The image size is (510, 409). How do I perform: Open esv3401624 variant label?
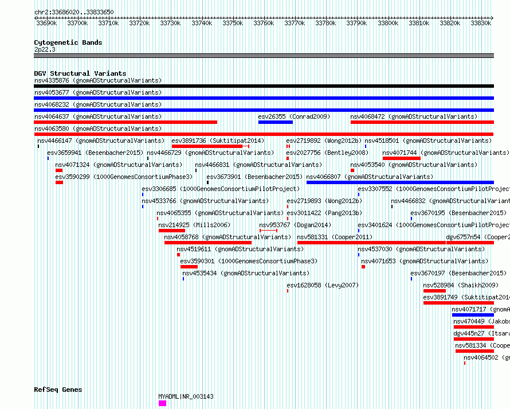pyautogui.click(x=434, y=225)
